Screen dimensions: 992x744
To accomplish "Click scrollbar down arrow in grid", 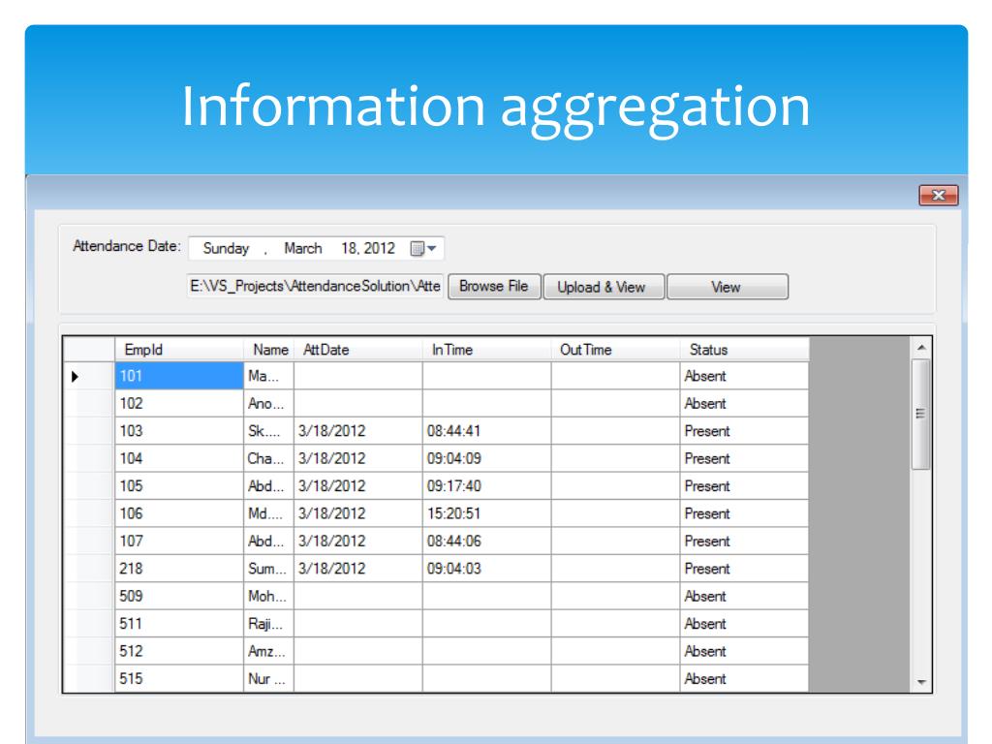I will (921, 682).
